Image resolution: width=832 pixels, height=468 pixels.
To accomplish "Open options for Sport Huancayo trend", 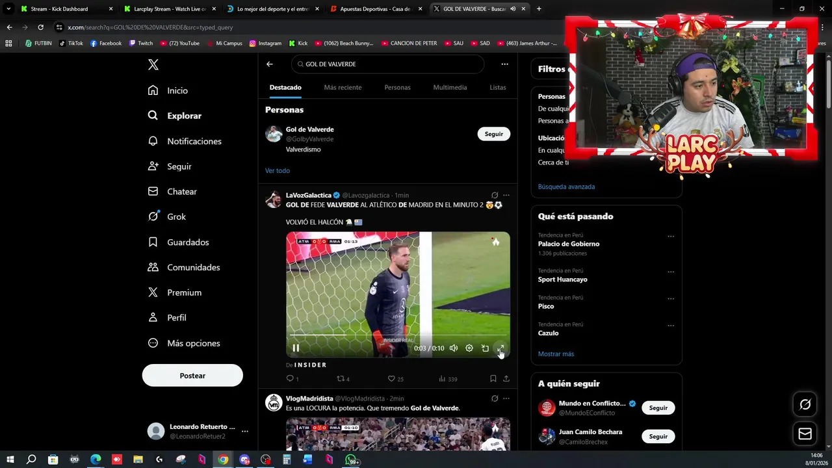I will click(x=671, y=272).
